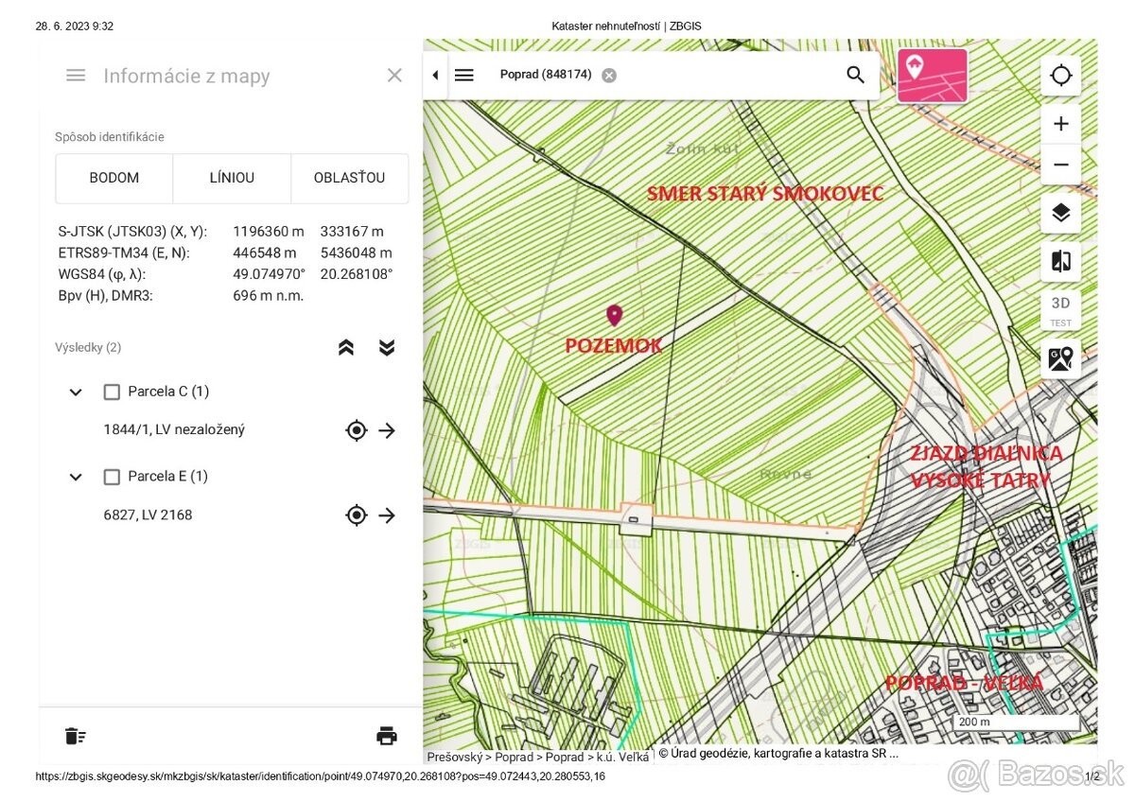Click the locate my position icon
This screenshot has width=1135, height=802.
[x=1060, y=76]
